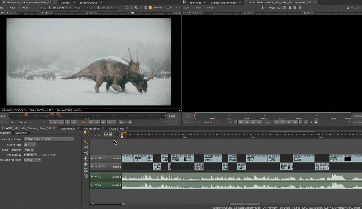Screen dimensions: 362x209
Task: Click the Viewer1 mask overlay icon
Action: (131, 7)
